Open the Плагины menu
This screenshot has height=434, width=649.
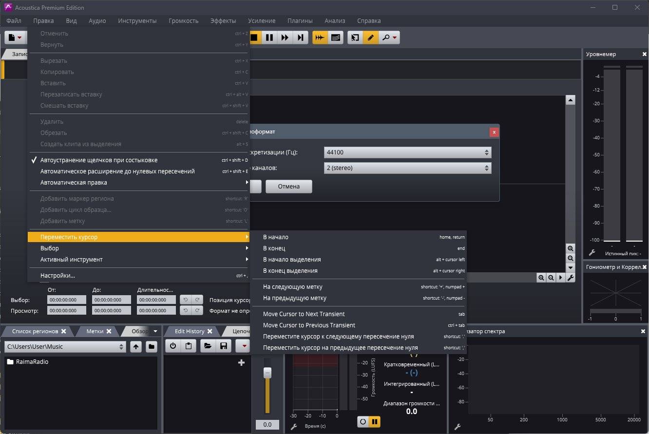300,21
